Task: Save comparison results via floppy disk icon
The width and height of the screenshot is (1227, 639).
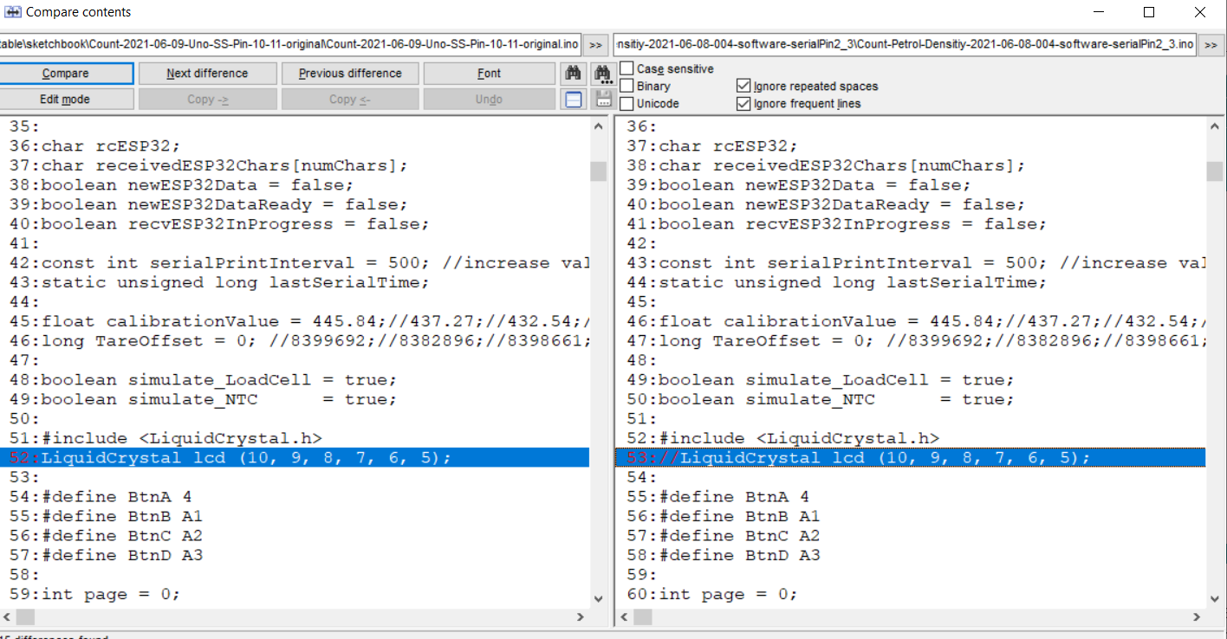Action: [603, 98]
